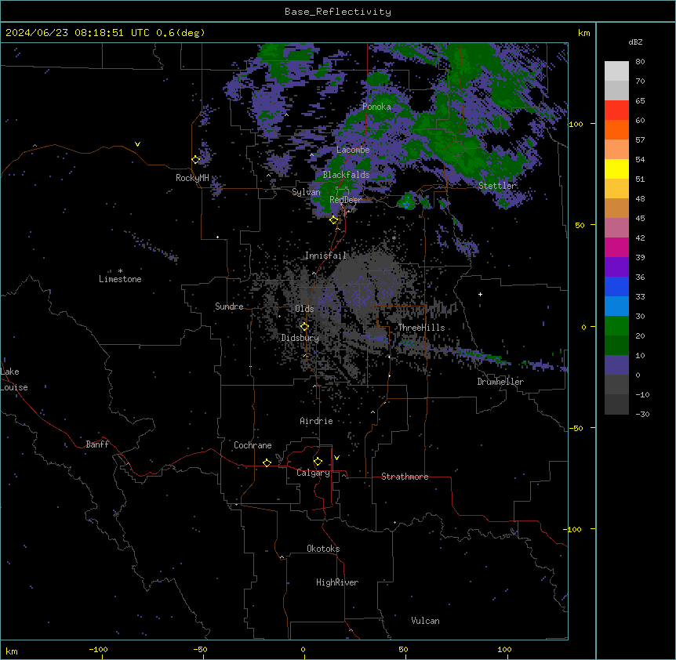Click the RedDeer city label
This screenshot has width=676, height=660.
[346, 200]
